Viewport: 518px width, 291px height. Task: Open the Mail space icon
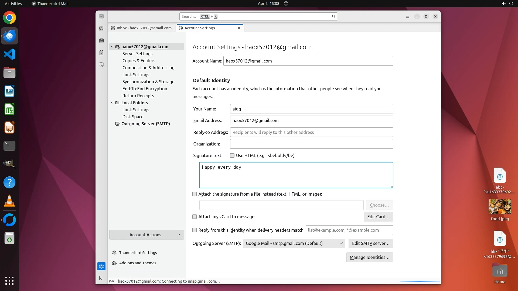point(101,17)
